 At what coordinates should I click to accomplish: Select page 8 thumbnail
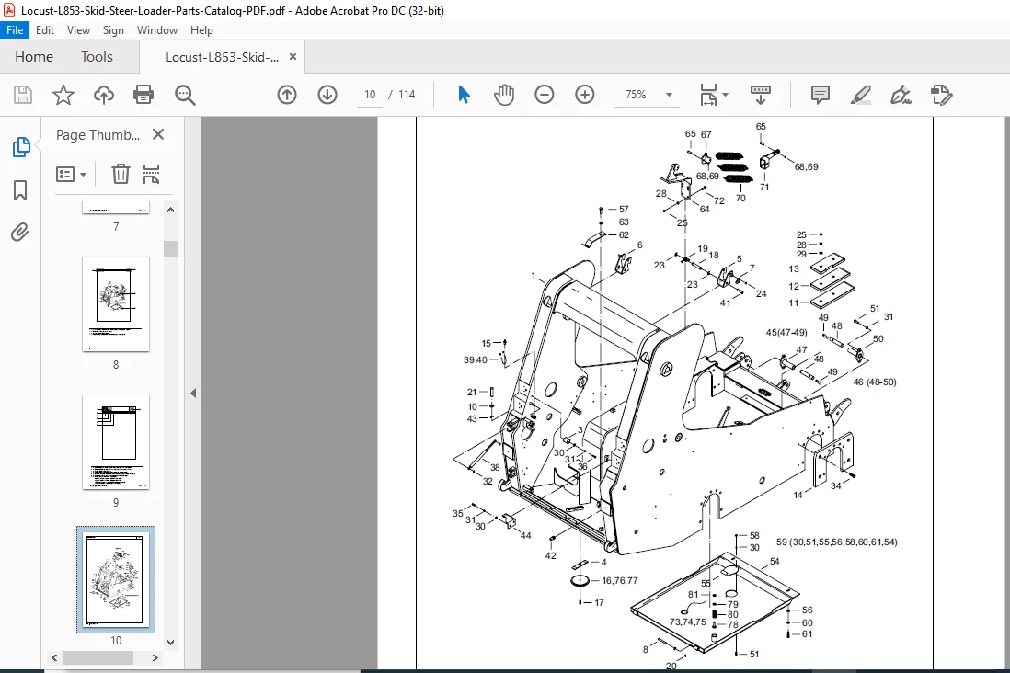(x=116, y=304)
